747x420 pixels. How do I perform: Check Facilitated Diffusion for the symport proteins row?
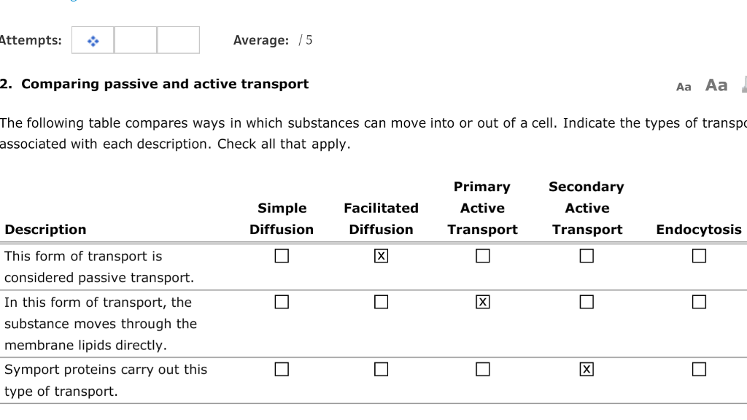pos(381,370)
